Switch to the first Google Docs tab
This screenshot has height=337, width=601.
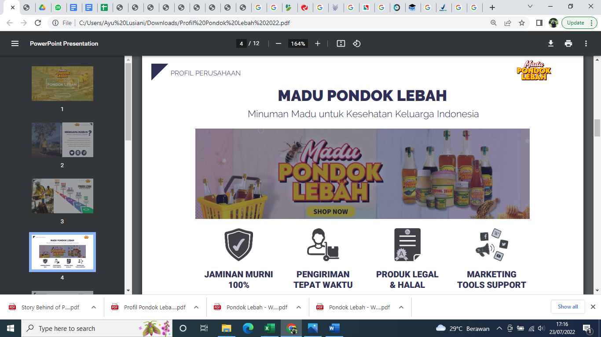[73, 7]
